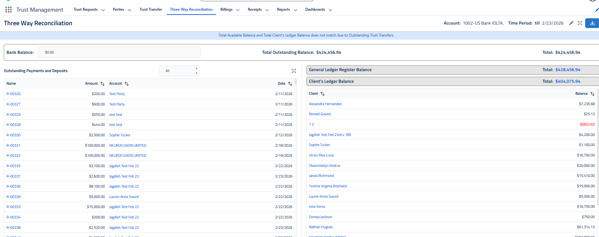Click fullscreen icon next to the download button

[x=580, y=23]
